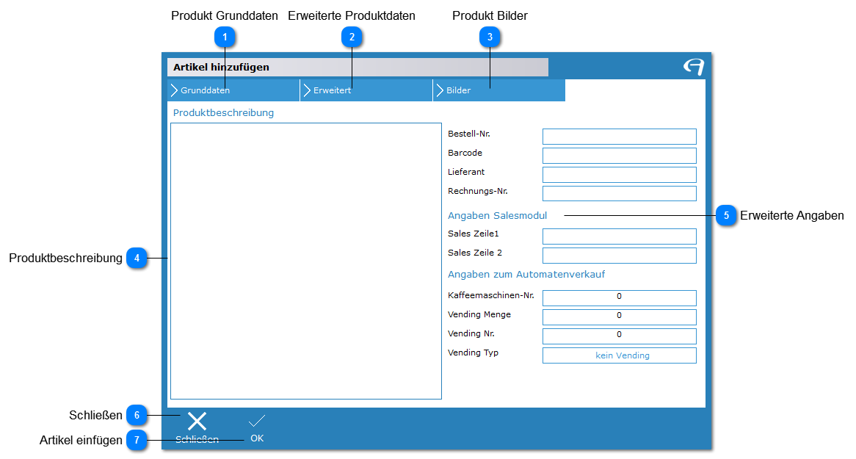The image size is (856, 459).
Task: Click the Schließen X icon
Action: (x=197, y=422)
